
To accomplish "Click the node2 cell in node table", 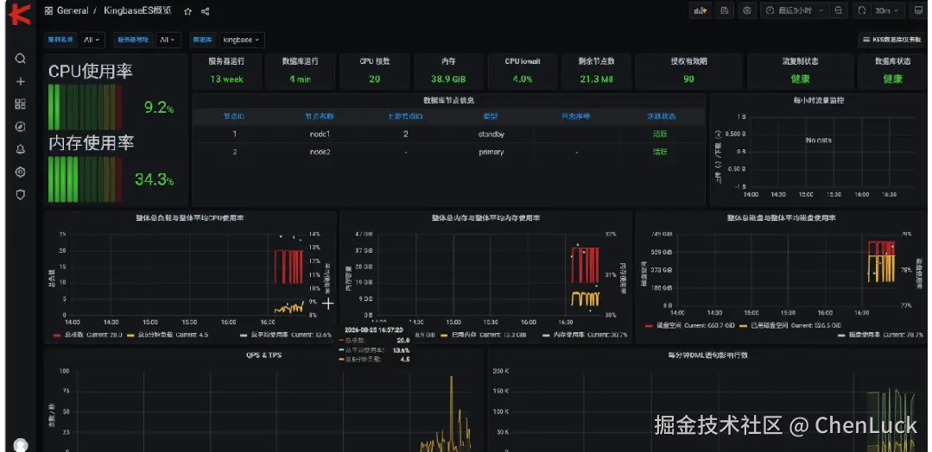I will pos(320,152).
